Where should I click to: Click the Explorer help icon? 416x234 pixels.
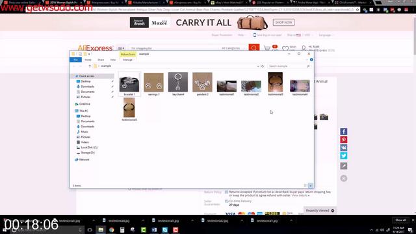tap(311, 60)
